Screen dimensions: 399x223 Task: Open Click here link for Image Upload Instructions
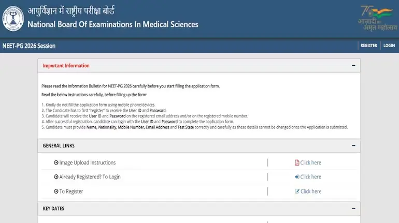pyautogui.click(x=311, y=162)
